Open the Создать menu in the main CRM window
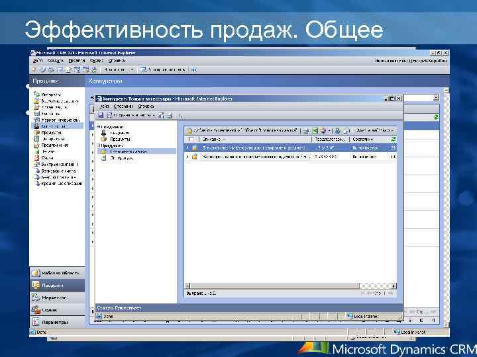 56,61
